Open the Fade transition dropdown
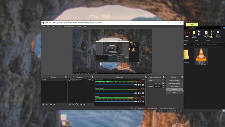 click(x=156, y=80)
